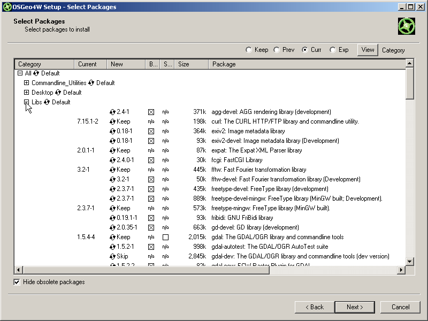Cycle the version icon for agg-devel
This screenshot has width=428, height=321.
pos(112,112)
